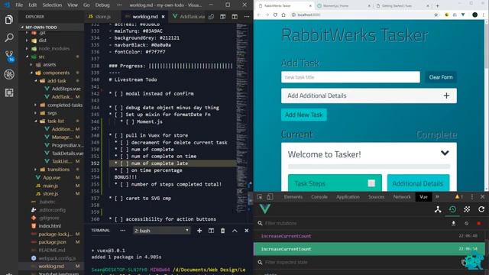Open the Additional Details button

418,183
